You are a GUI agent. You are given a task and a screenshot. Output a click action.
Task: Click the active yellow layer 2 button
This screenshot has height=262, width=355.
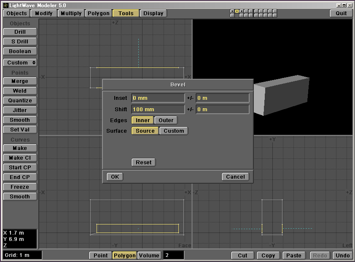(237, 11)
